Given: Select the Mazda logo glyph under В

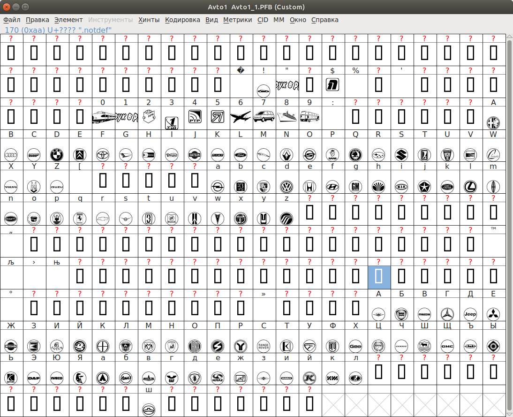Looking at the screenshot, I should tap(424, 314).
